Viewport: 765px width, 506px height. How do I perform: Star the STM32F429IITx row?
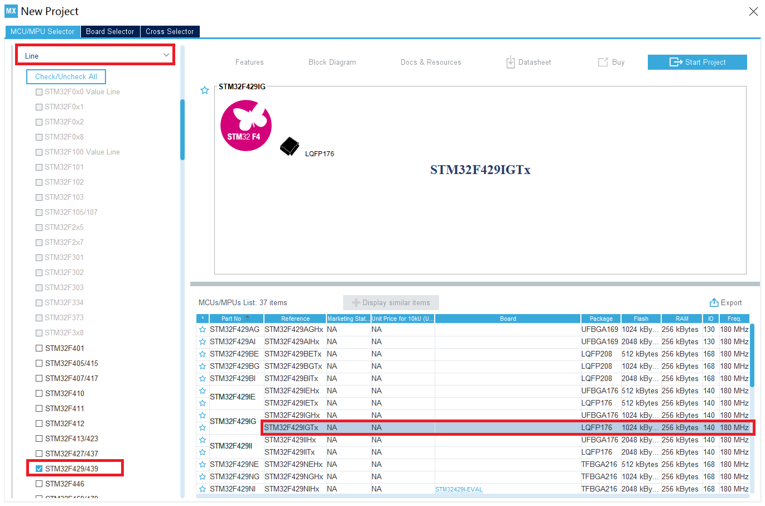(203, 452)
